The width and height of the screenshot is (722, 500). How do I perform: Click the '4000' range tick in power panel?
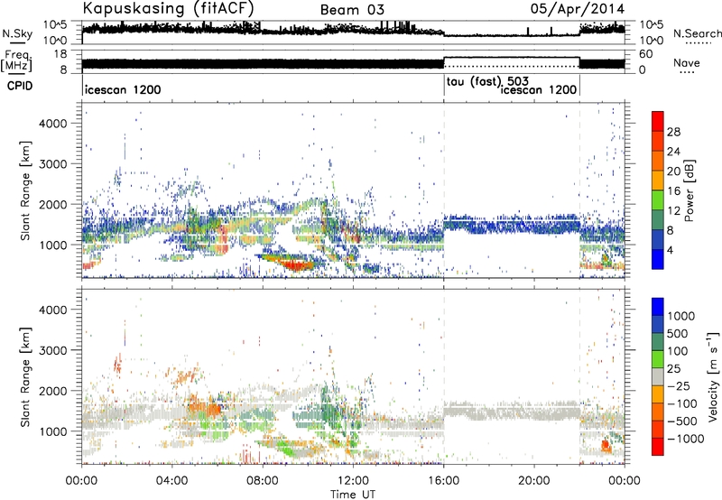click(x=53, y=124)
